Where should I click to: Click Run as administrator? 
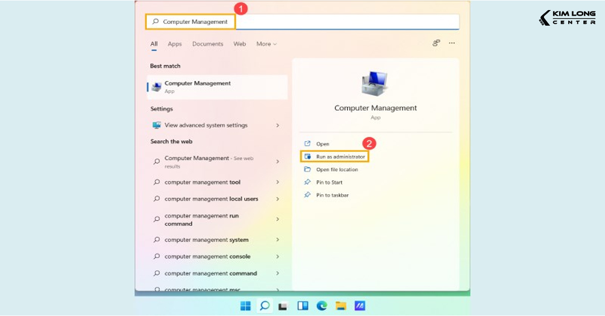point(340,157)
